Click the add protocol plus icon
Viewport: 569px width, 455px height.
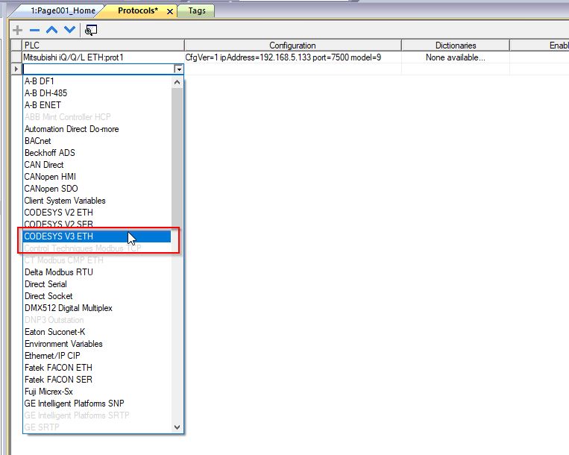(x=17, y=30)
